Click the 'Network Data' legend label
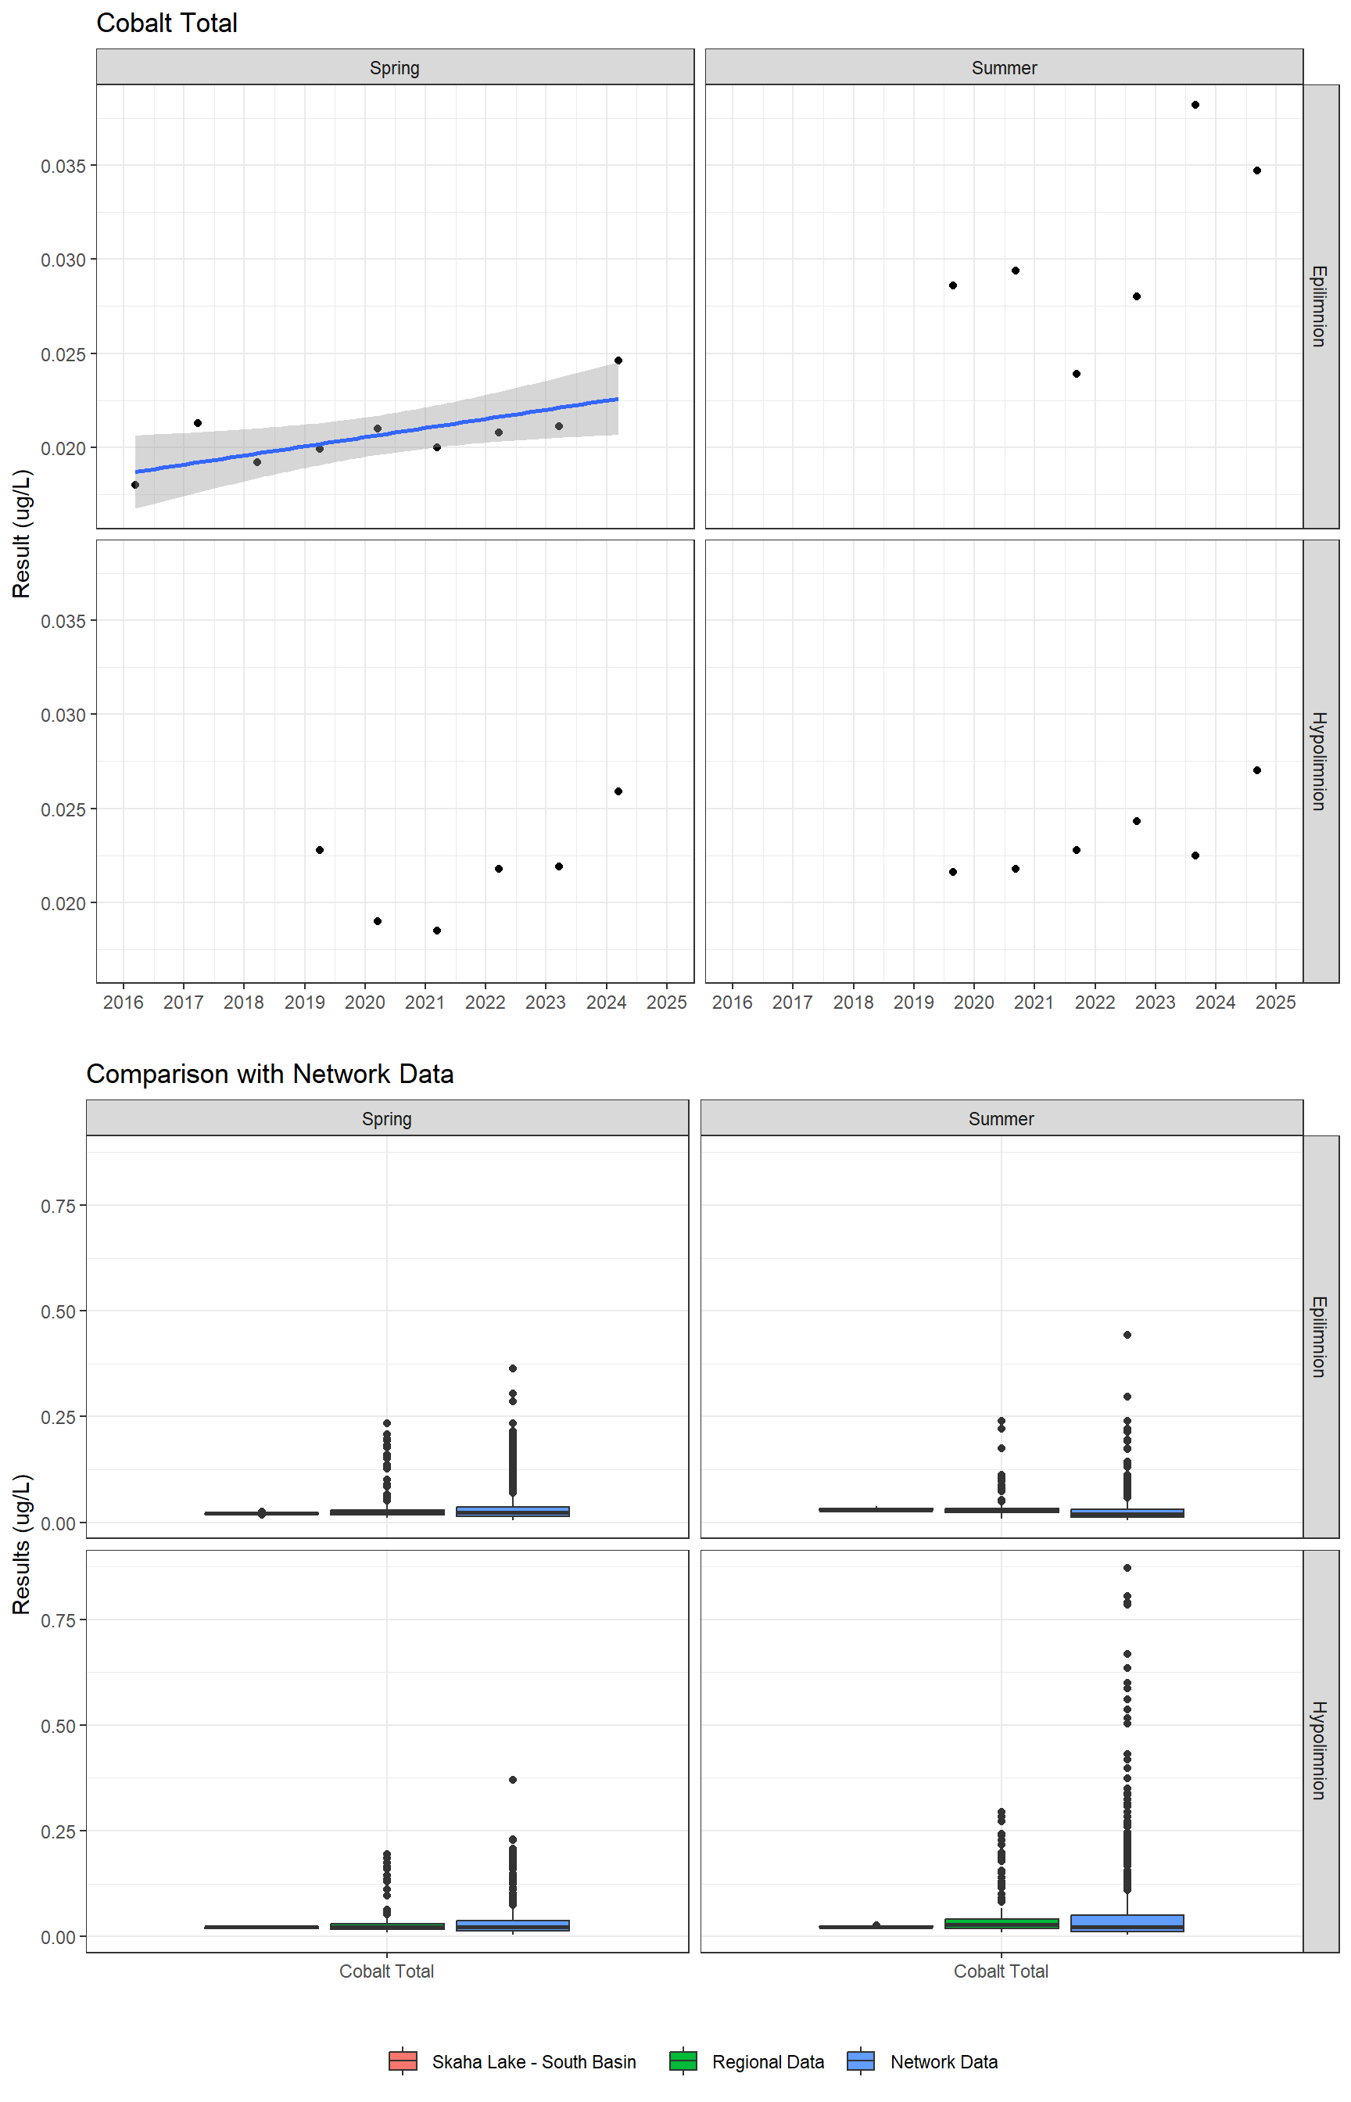This screenshot has width=1351, height=2102. click(944, 2061)
